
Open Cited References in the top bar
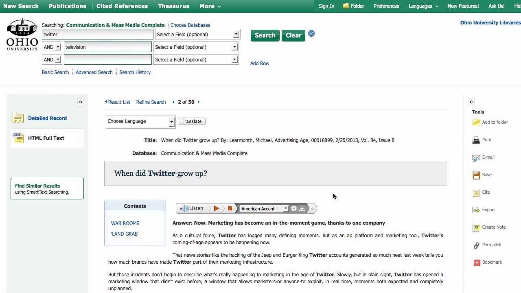pos(122,6)
